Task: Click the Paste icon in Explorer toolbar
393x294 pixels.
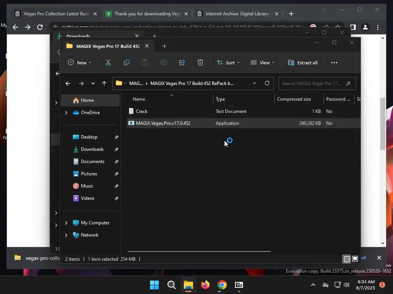Action: point(145,62)
